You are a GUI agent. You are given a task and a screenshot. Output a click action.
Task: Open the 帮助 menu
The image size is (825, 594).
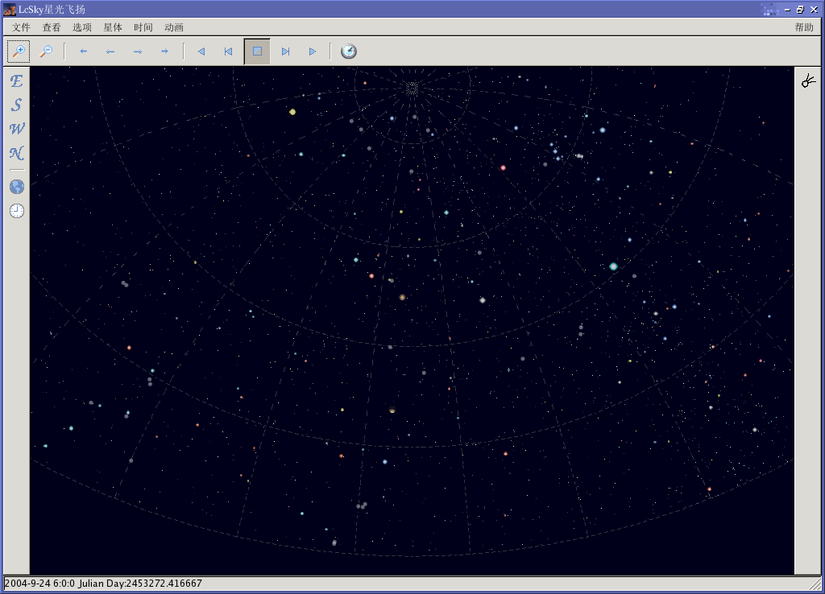click(x=804, y=27)
